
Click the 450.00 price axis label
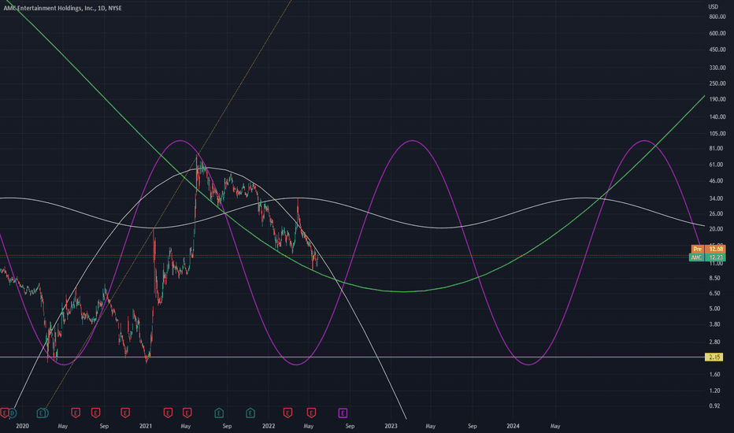717,50
